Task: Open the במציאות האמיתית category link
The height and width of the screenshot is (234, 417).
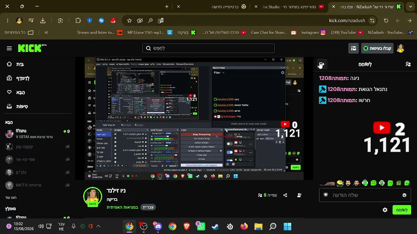Action: (122, 207)
